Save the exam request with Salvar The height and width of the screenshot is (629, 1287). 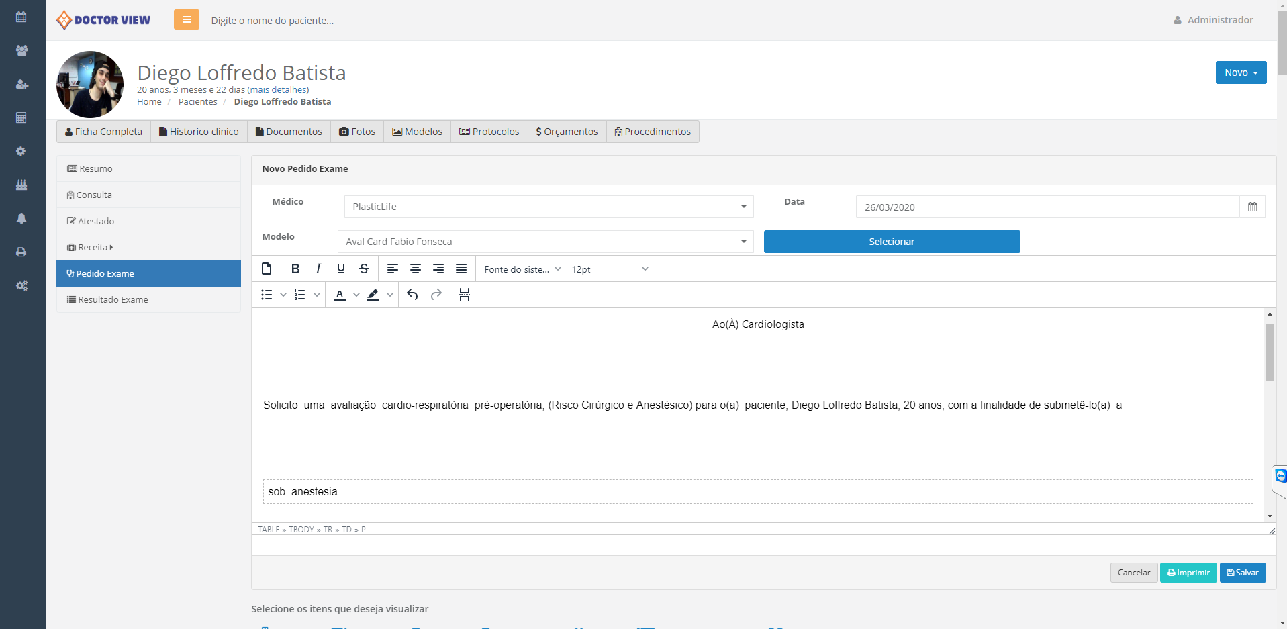(1242, 573)
